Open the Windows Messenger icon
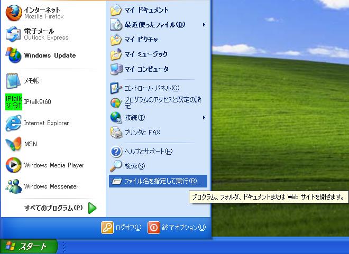349x254 pixels. [x=13, y=186]
